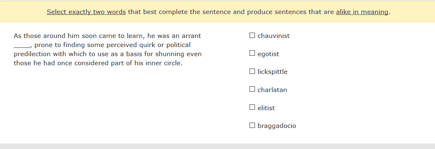Click the charlatan answer text
Screen dimensions: 435x149
click(272, 90)
